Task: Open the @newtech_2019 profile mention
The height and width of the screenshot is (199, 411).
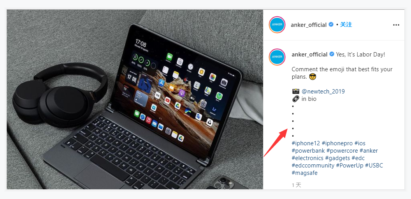Action: (323, 92)
